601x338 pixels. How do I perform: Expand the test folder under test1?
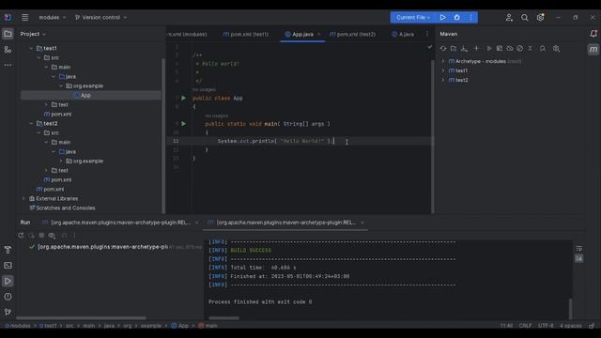click(46, 104)
